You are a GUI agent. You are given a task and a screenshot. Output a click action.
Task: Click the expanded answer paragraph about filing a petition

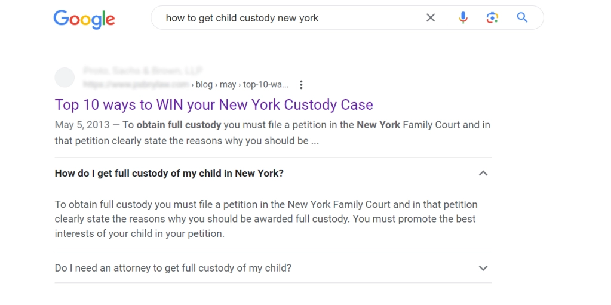266,219
